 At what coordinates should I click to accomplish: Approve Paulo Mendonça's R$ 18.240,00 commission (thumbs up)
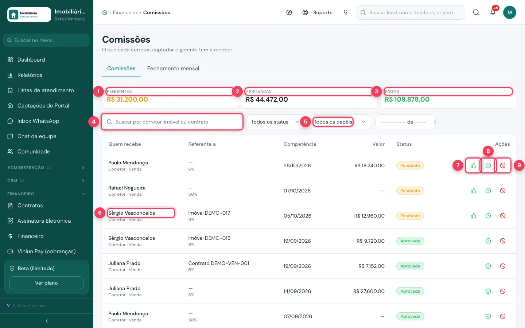(x=474, y=165)
